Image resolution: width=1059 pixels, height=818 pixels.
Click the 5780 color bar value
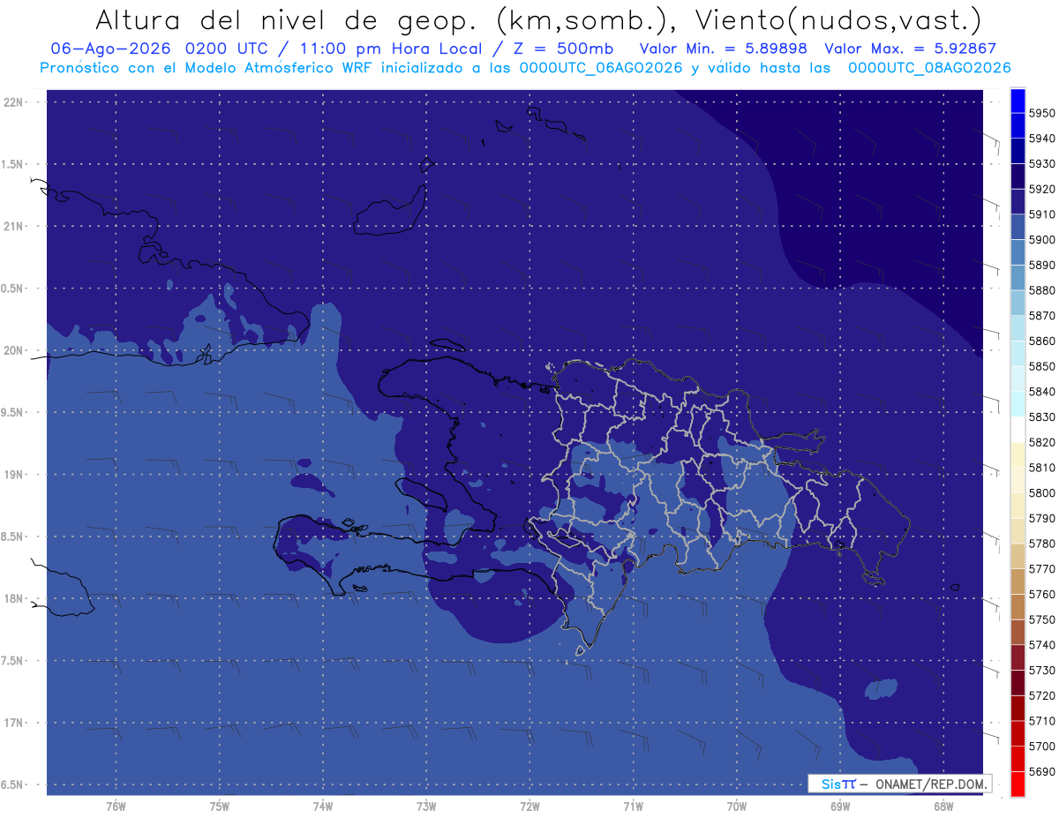click(1041, 544)
